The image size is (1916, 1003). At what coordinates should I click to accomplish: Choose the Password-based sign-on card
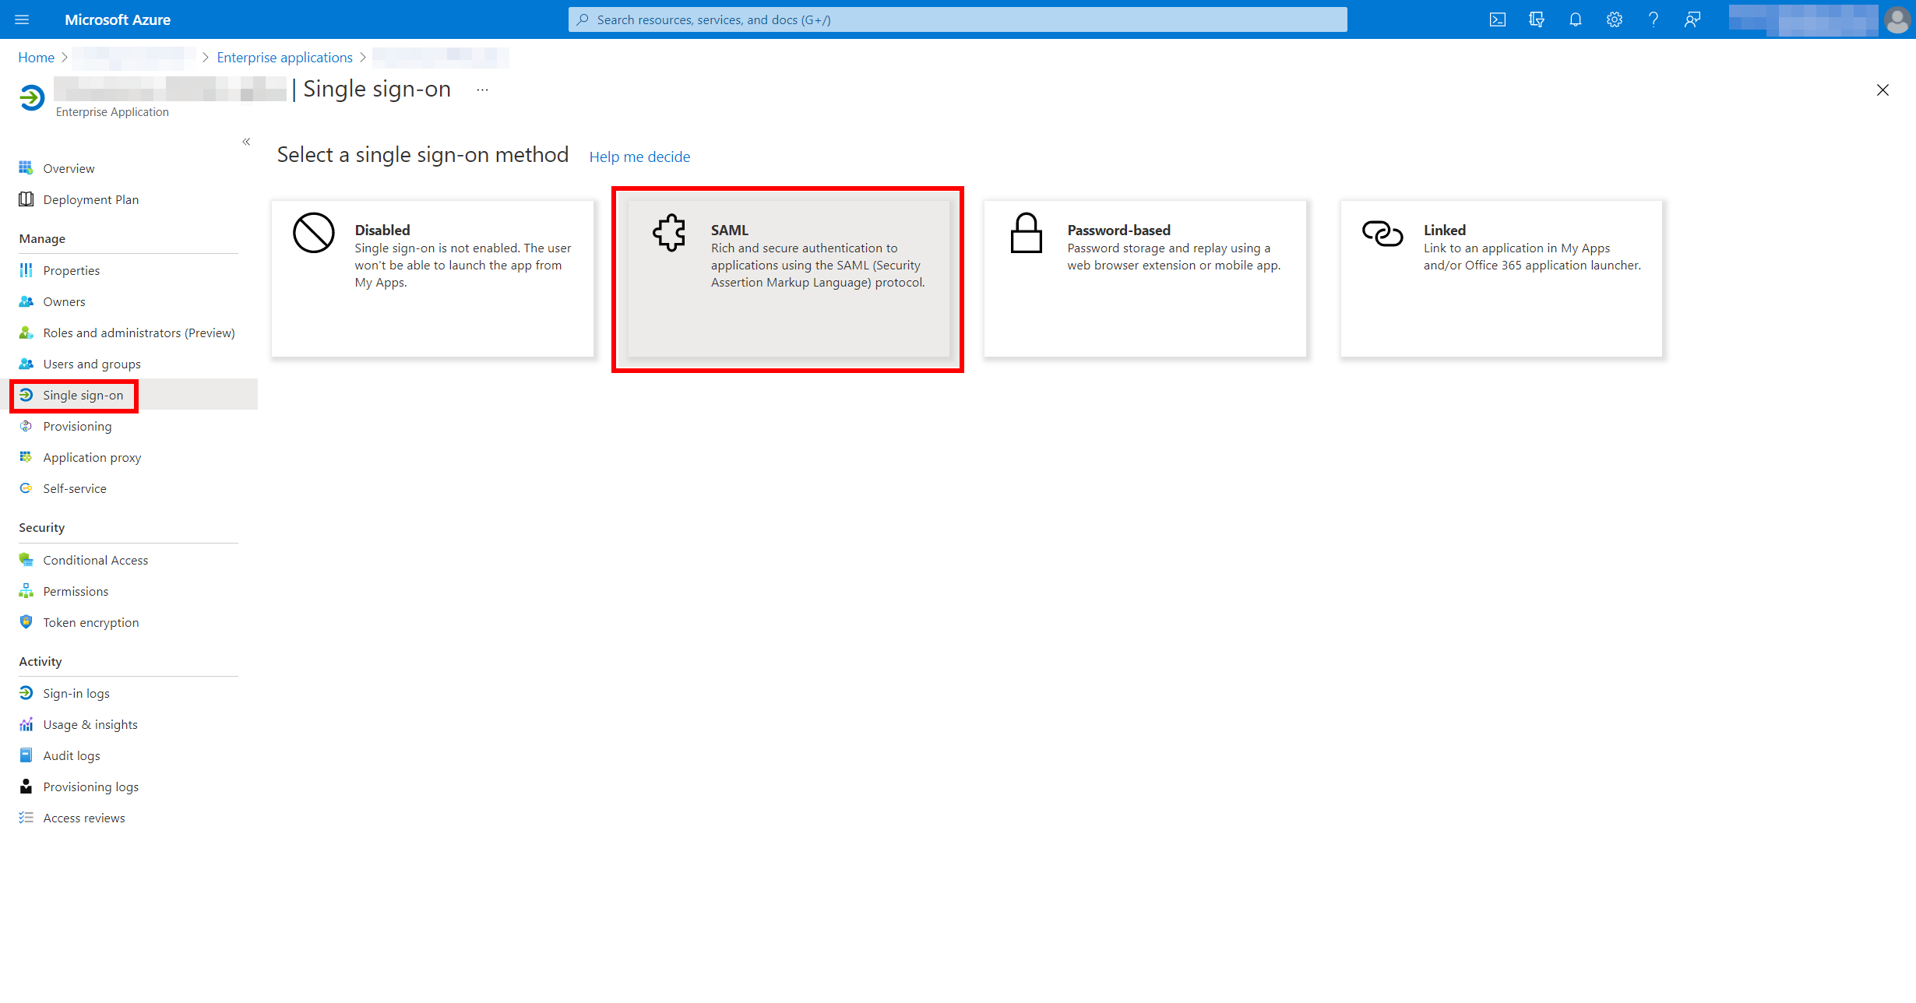pyautogui.click(x=1144, y=279)
